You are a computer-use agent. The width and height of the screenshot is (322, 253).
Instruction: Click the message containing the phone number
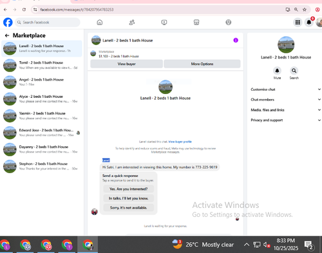[160, 167]
